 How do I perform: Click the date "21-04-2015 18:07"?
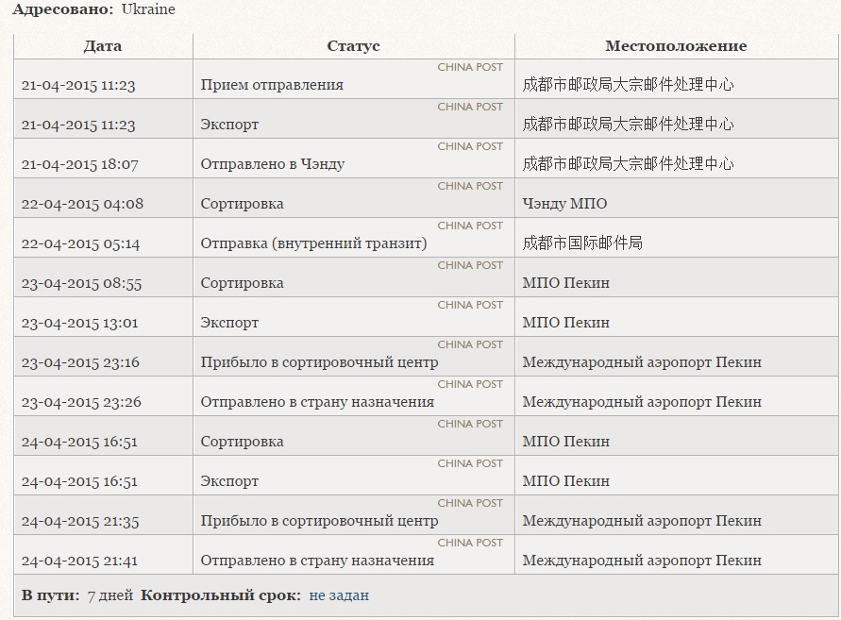coord(80,164)
